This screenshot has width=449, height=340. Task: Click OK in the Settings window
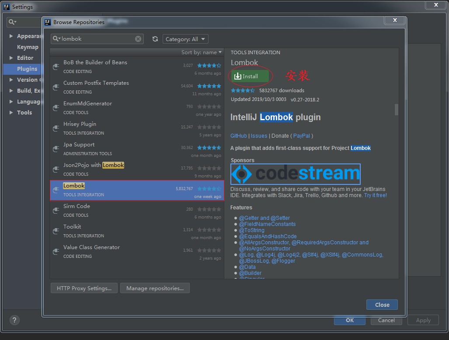coord(350,320)
